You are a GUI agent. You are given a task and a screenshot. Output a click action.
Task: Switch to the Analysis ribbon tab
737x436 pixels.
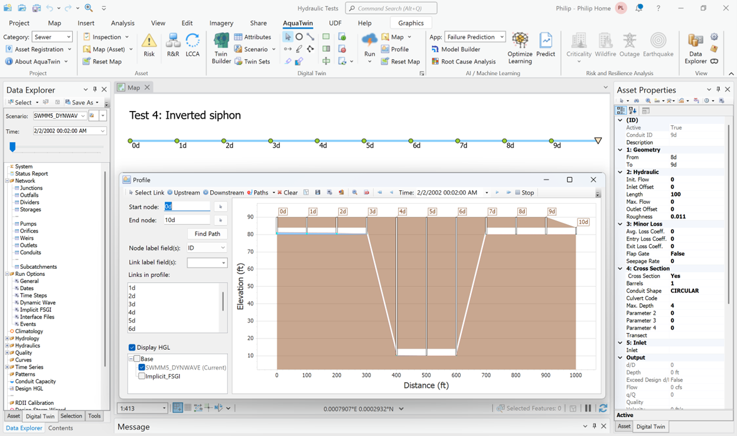(x=123, y=23)
